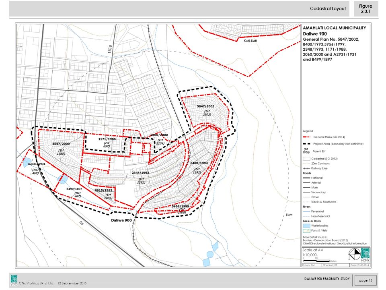Screen dimensions: 386x290
Task: Click the '(Re/467)' map label
Action: 78,195
